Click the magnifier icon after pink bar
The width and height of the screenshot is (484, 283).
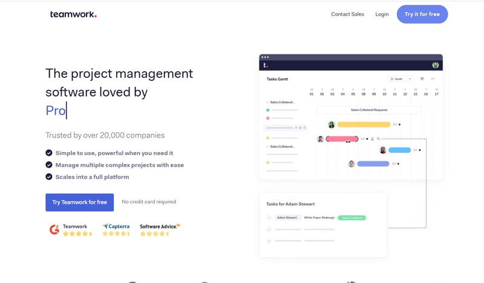pos(378,139)
